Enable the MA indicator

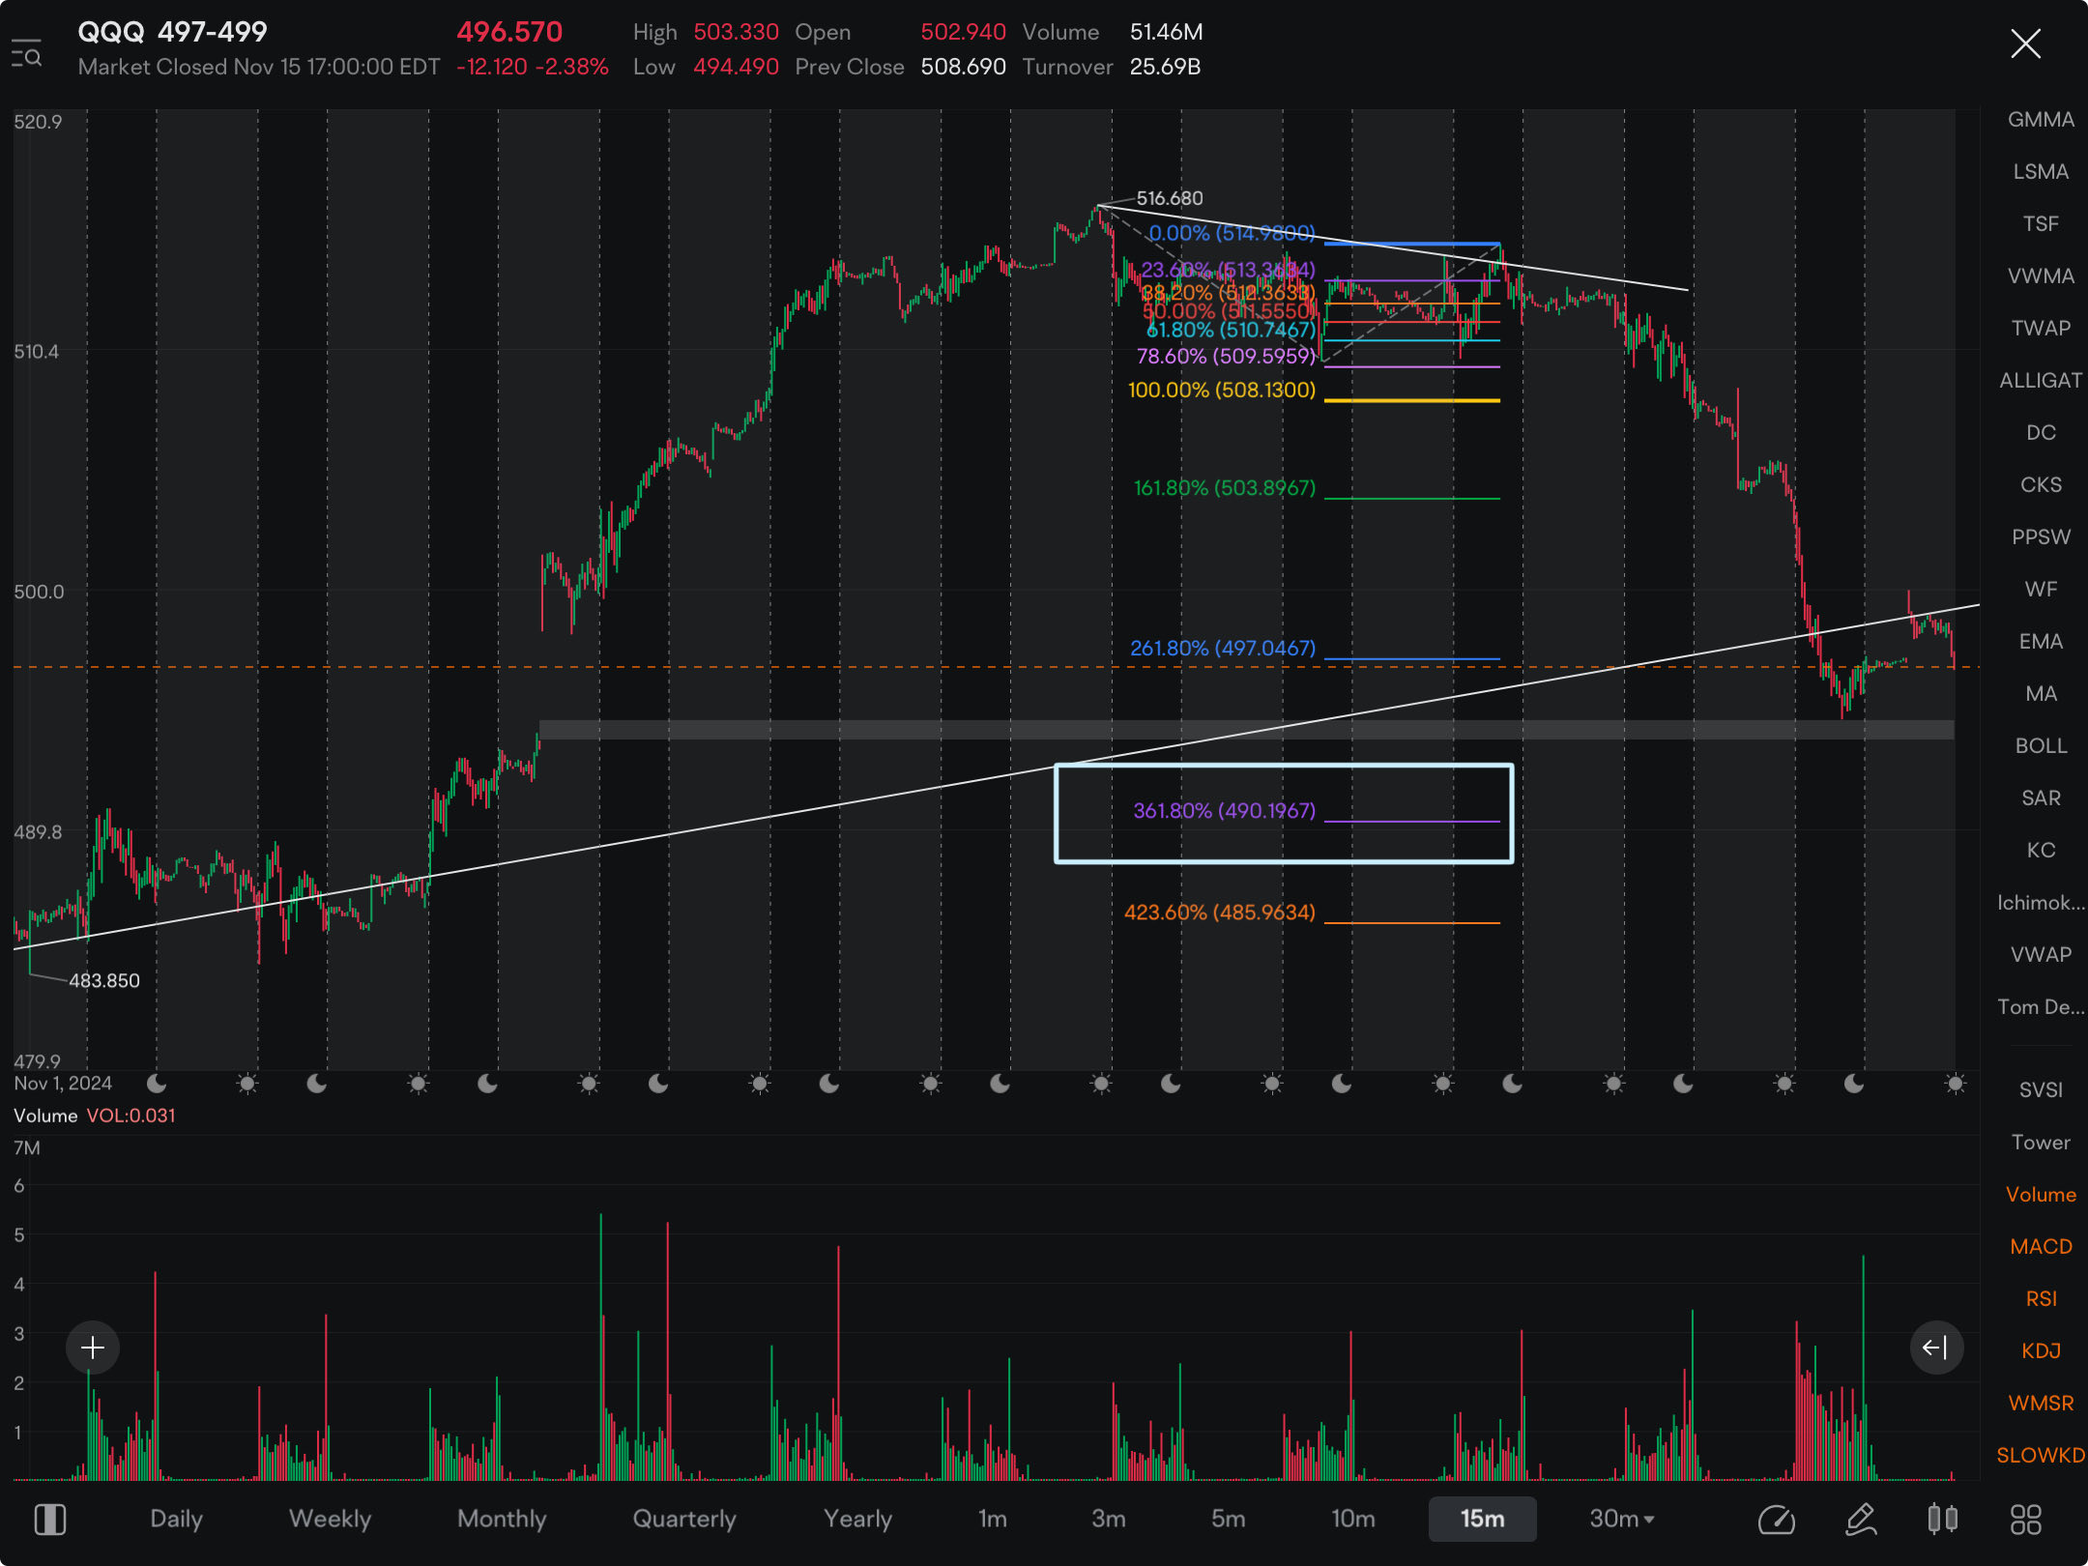(x=2041, y=693)
